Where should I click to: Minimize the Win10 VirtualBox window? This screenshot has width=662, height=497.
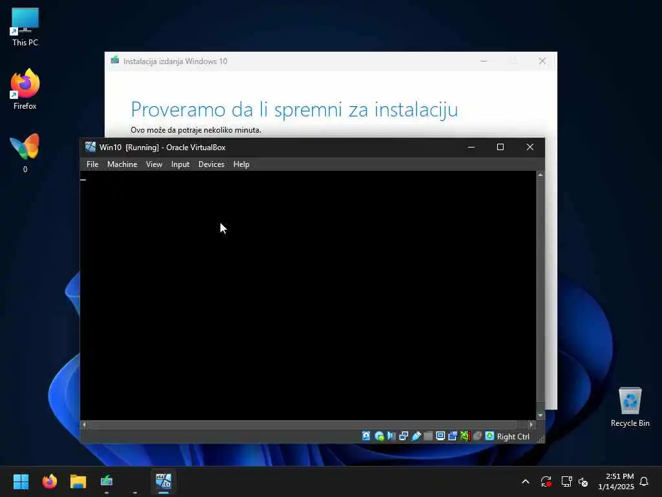coord(471,147)
